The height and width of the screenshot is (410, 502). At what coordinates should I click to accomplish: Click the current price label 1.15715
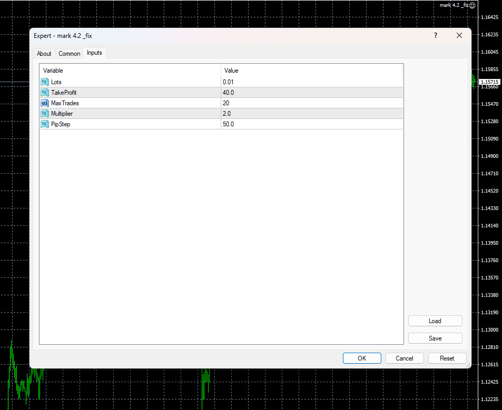coord(489,82)
